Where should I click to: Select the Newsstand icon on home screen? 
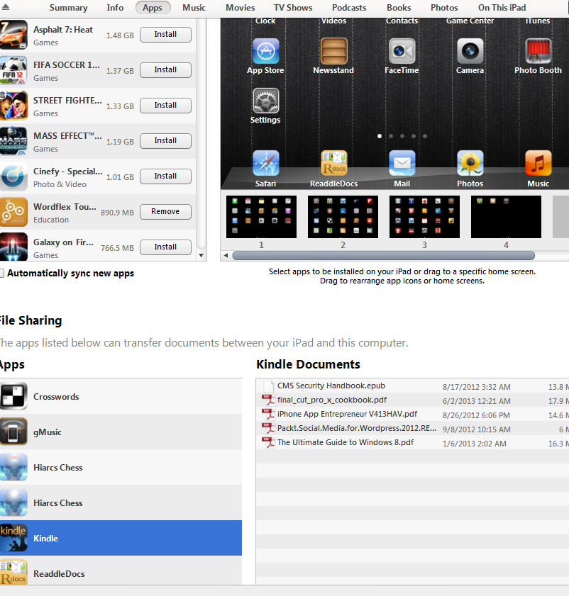333,51
